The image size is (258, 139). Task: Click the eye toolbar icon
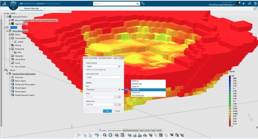pos(130,135)
